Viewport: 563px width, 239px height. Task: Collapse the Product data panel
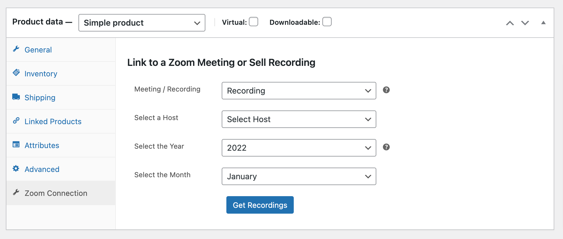click(x=543, y=23)
